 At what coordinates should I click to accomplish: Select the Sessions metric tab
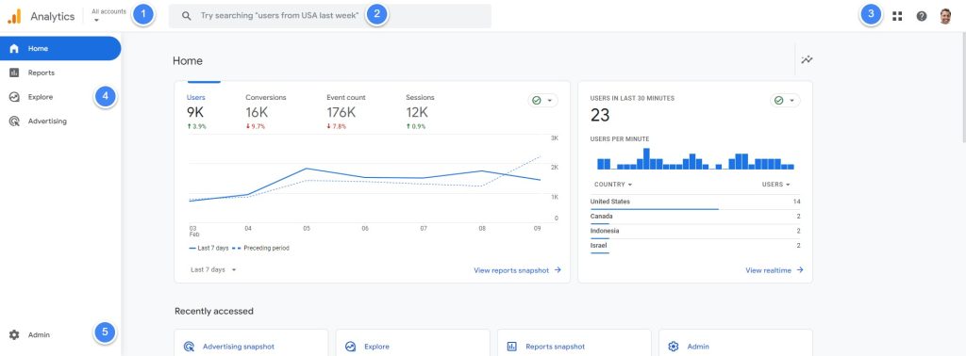(420, 112)
